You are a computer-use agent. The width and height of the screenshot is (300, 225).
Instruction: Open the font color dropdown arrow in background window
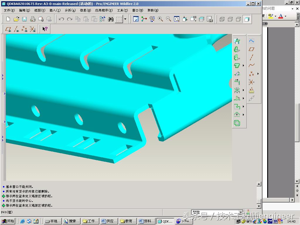tap(285, 16)
